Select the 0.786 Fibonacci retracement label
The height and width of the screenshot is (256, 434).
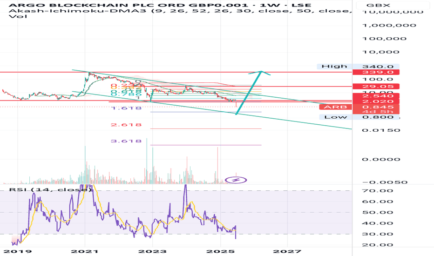(126, 94)
